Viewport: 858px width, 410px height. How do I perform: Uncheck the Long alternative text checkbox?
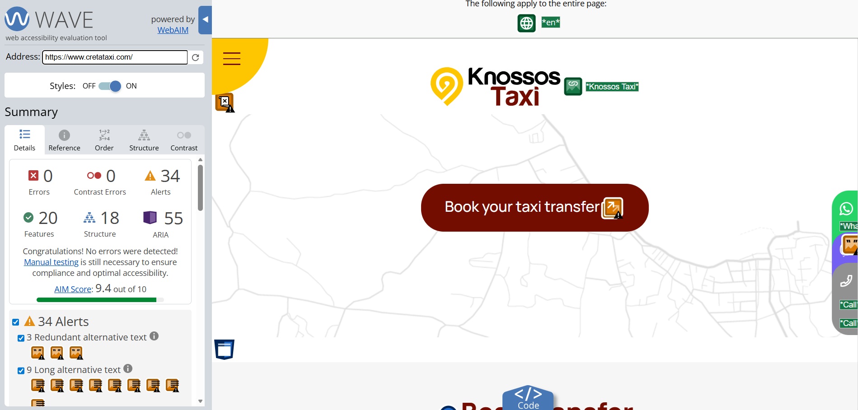[21, 370]
